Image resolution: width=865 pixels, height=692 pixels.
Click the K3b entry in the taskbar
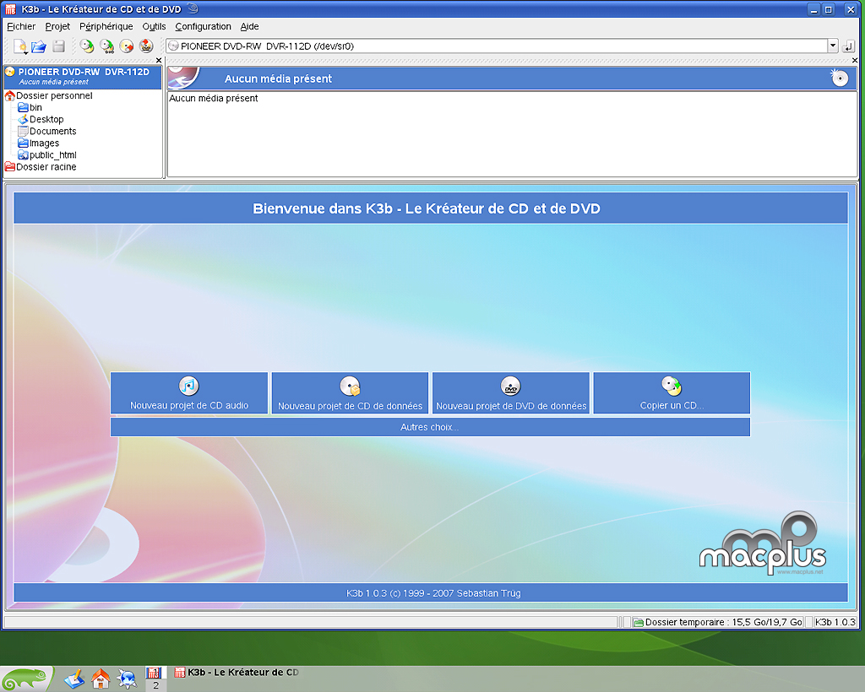(x=237, y=672)
